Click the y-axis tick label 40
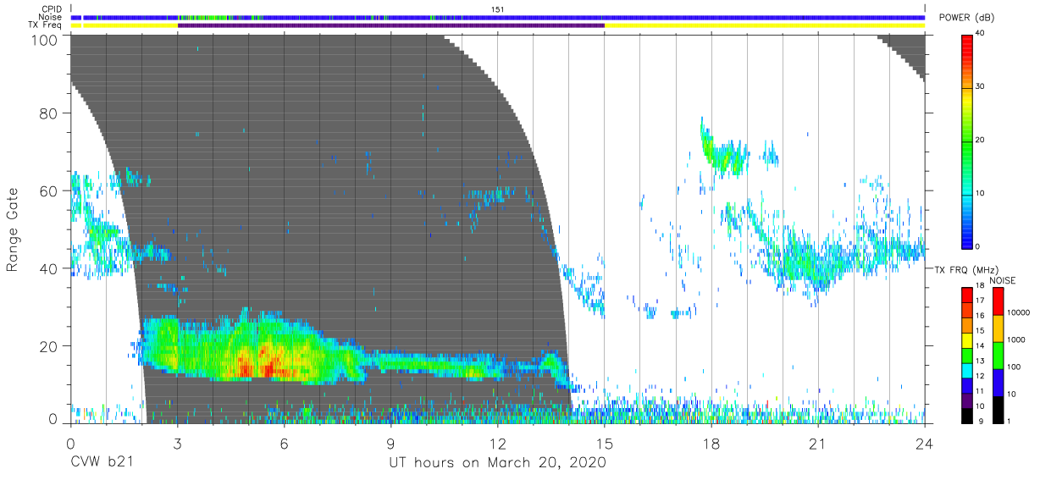This screenshot has width=1040, height=480. click(x=48, y=268)
